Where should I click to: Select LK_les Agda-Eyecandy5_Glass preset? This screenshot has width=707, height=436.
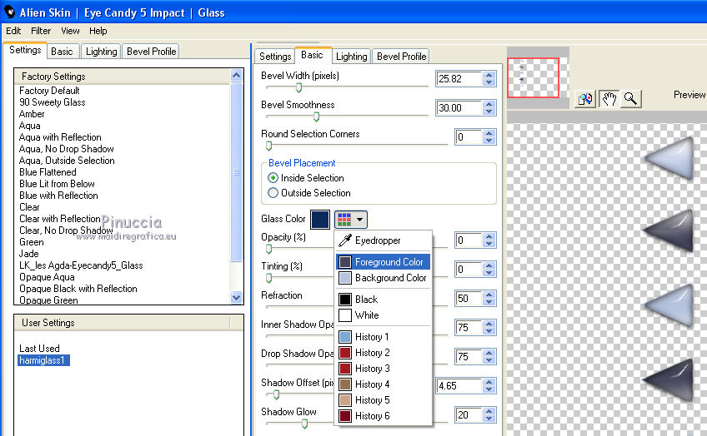[81, 265]
